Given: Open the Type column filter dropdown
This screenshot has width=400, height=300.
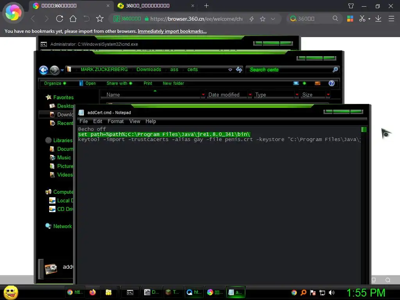Looking at the screenshot, I should click(x=297, y=95).
